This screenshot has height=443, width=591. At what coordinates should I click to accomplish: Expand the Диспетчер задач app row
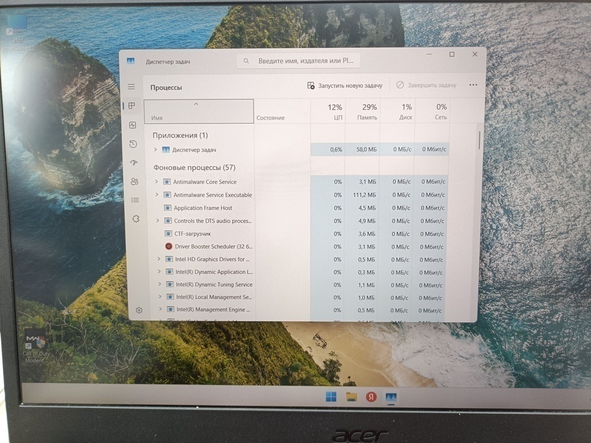pyautogui.click(x=155, y=150)
